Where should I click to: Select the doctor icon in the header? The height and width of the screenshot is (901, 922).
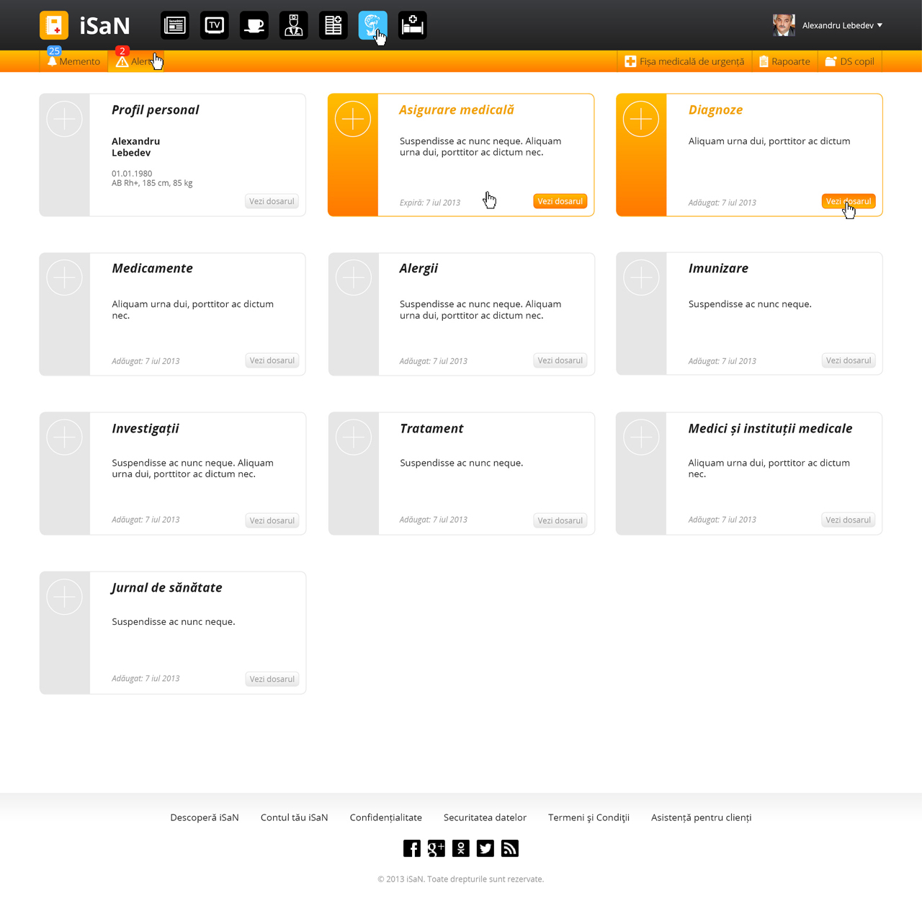point(294,25)
